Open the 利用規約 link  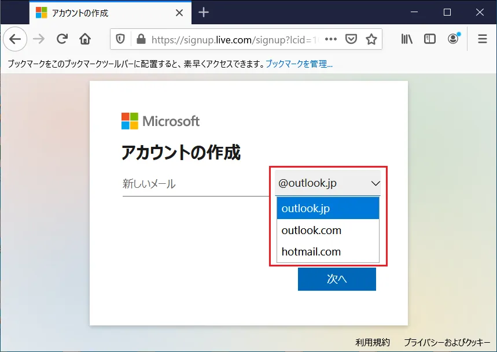pos(373,342)
